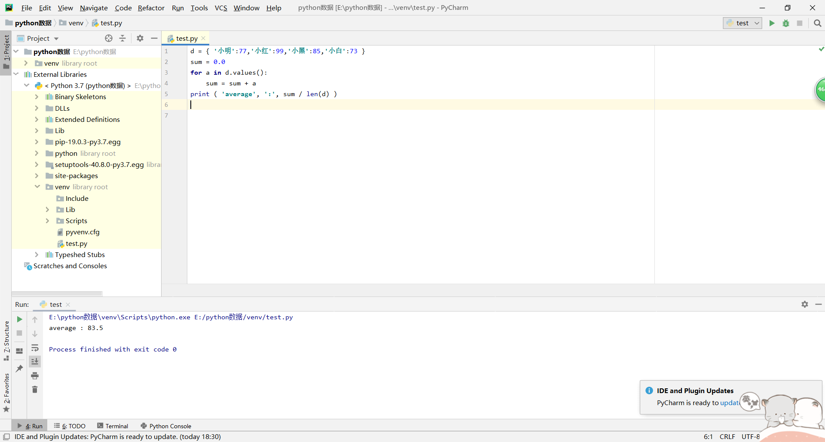The image size is (825, 442).
Task: Switch to the 4: Run tool tab
Action: coord(30,426)
